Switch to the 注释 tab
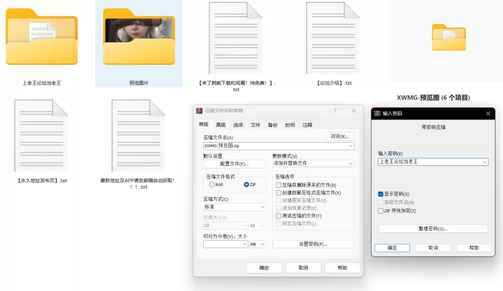503x291 pixels. pos(307,125)
